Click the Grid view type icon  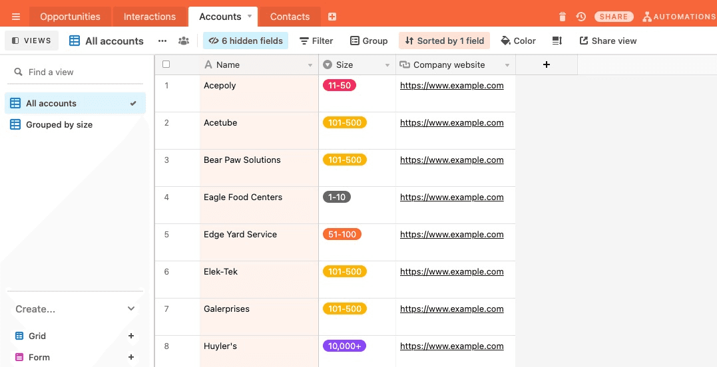[x=19, y=336]
